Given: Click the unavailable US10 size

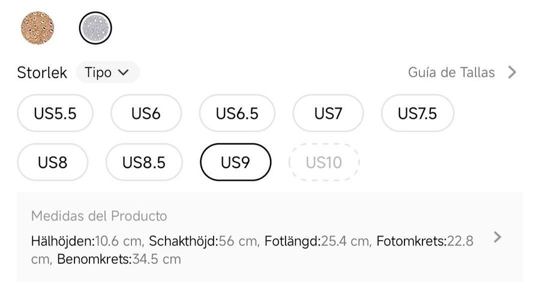Looking at the screenshot, I should click(x=324, y=162).
